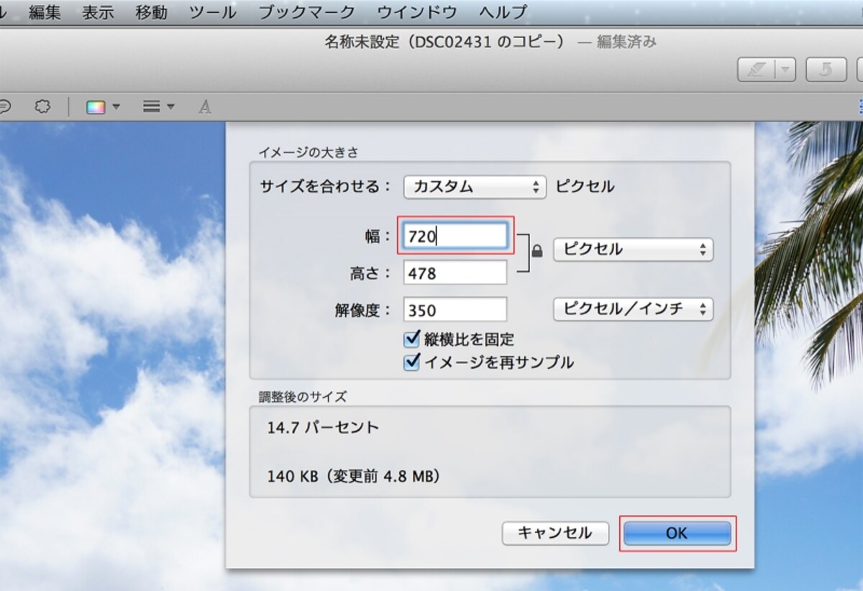Viewport: 863px width, 591px height.
Task: Click the 編集済み label in title bar
Action: (x=626, y=42)
